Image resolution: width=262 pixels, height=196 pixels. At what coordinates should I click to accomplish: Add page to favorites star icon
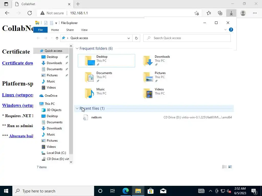pos(197,13)
